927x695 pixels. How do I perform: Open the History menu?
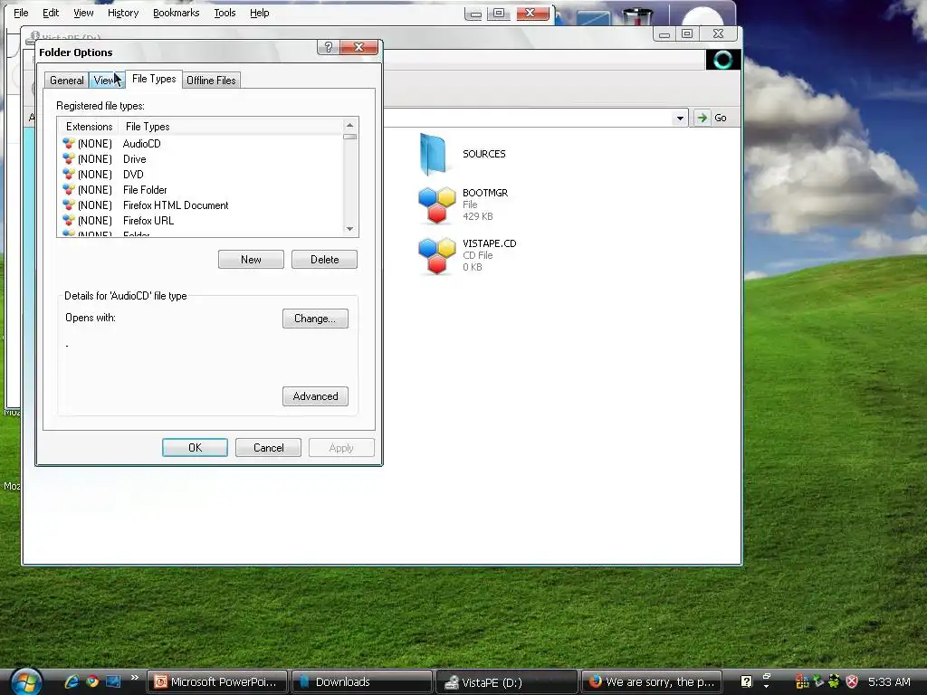point(123,13)
